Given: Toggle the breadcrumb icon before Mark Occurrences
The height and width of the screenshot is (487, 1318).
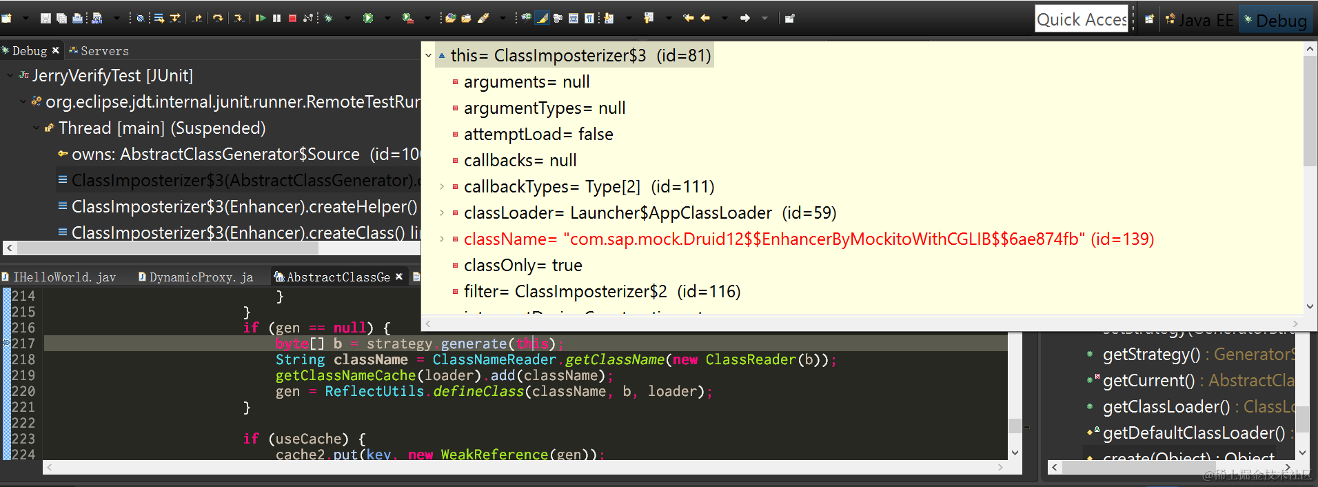Looking at the screenshot, I should coord(527,18).
